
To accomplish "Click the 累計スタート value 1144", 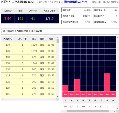I will [115, 10].
